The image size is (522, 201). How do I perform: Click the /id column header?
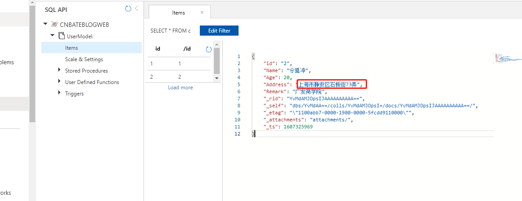pyautogui.click(x=187, y=48)
